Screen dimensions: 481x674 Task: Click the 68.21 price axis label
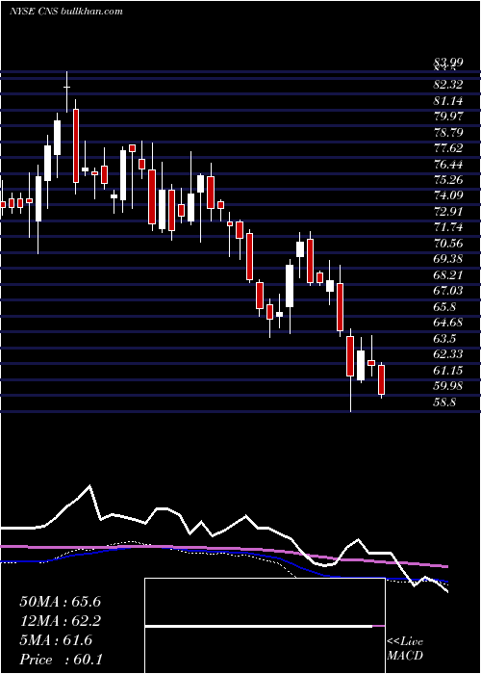coord(448,274)
